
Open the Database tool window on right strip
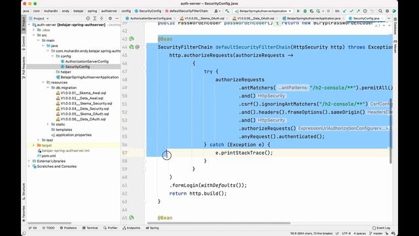[x=395, y=26]
